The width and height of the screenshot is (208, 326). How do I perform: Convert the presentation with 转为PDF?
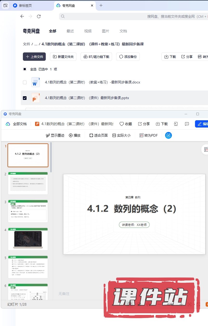click(x=148, y=135)
